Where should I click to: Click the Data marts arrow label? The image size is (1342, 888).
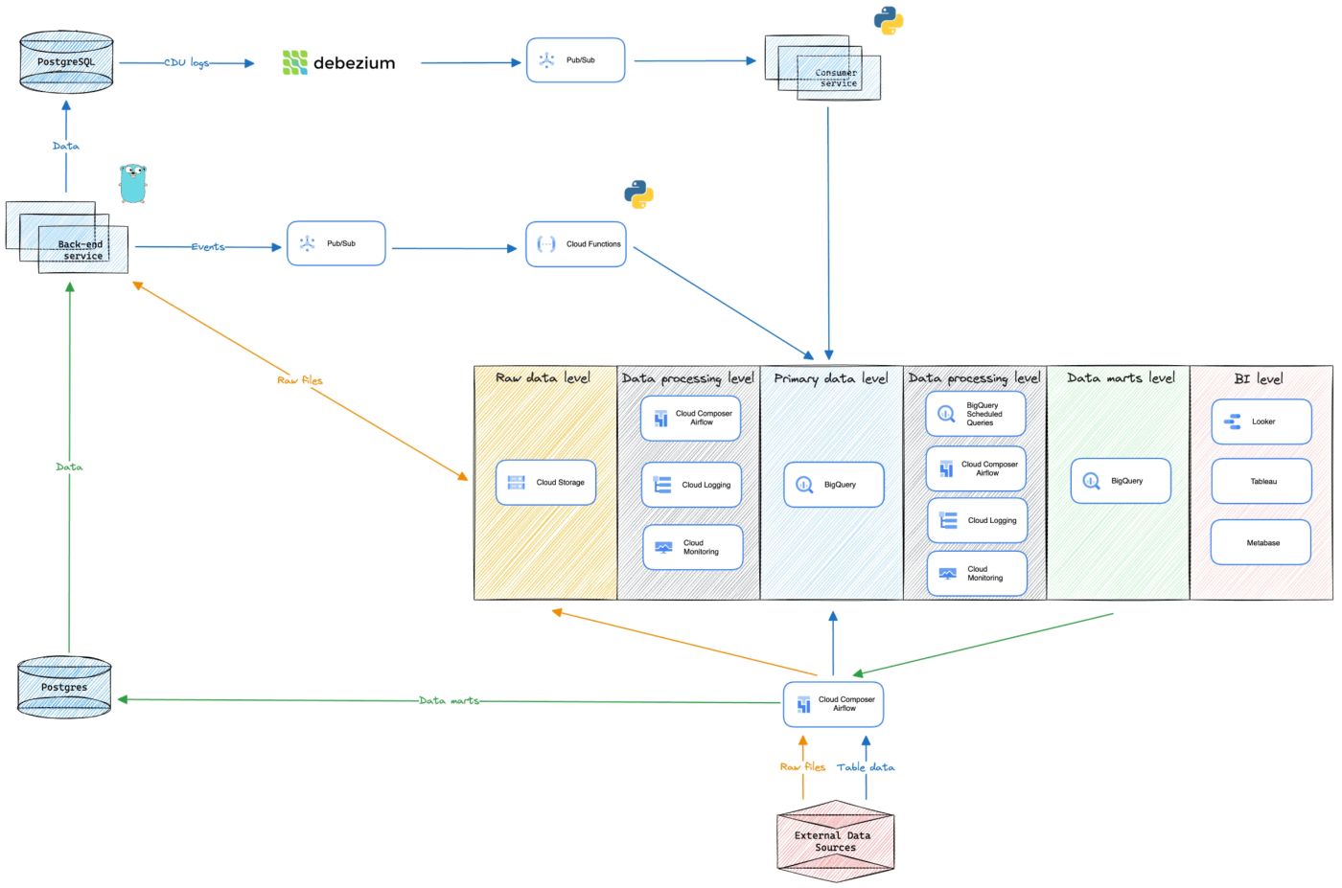click(449, 700)
